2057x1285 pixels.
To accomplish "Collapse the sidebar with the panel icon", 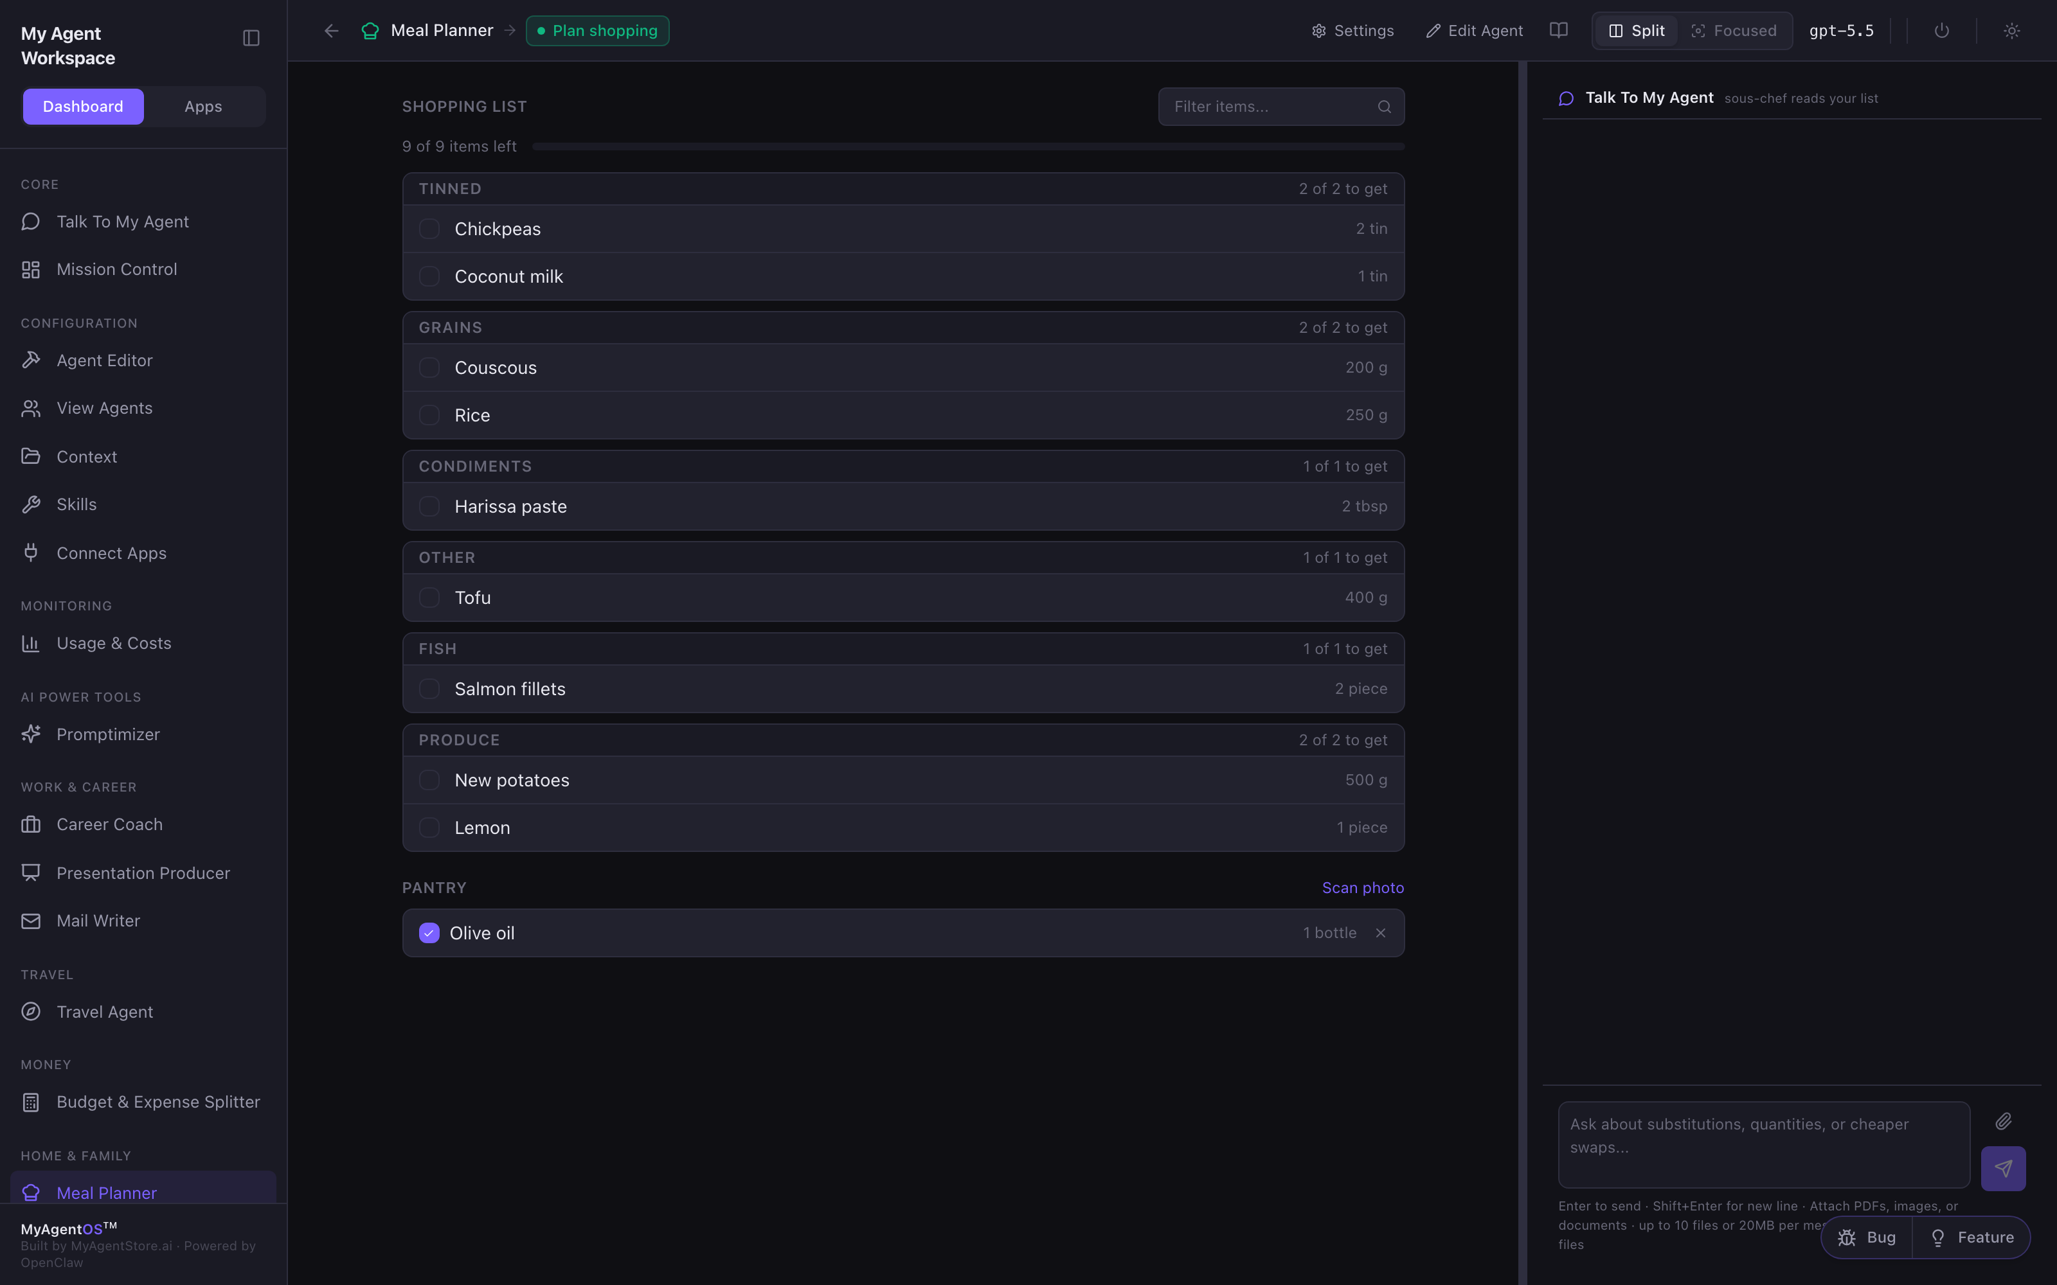I will click(x=251, y=39).
